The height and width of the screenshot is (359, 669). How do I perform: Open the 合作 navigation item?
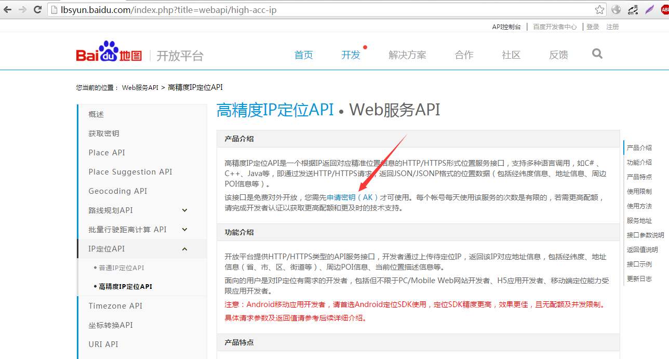[x=464, y=55]
